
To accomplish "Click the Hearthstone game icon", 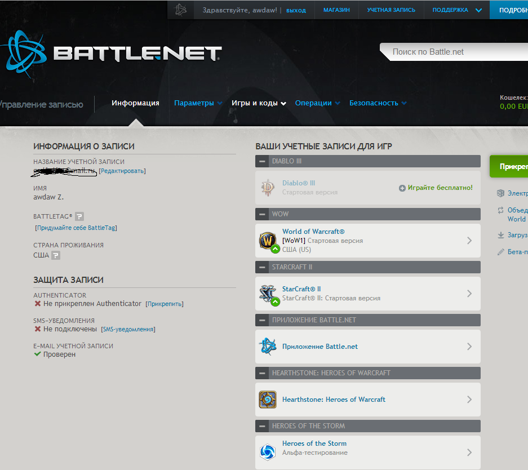I will [x=268, y=400].
